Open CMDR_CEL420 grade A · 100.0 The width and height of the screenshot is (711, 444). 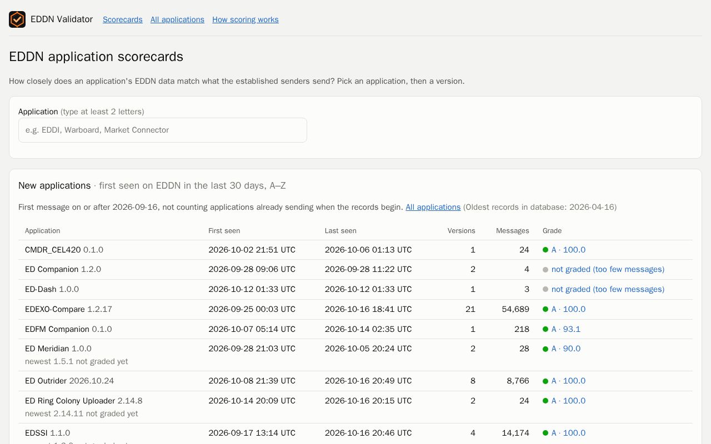568,250
